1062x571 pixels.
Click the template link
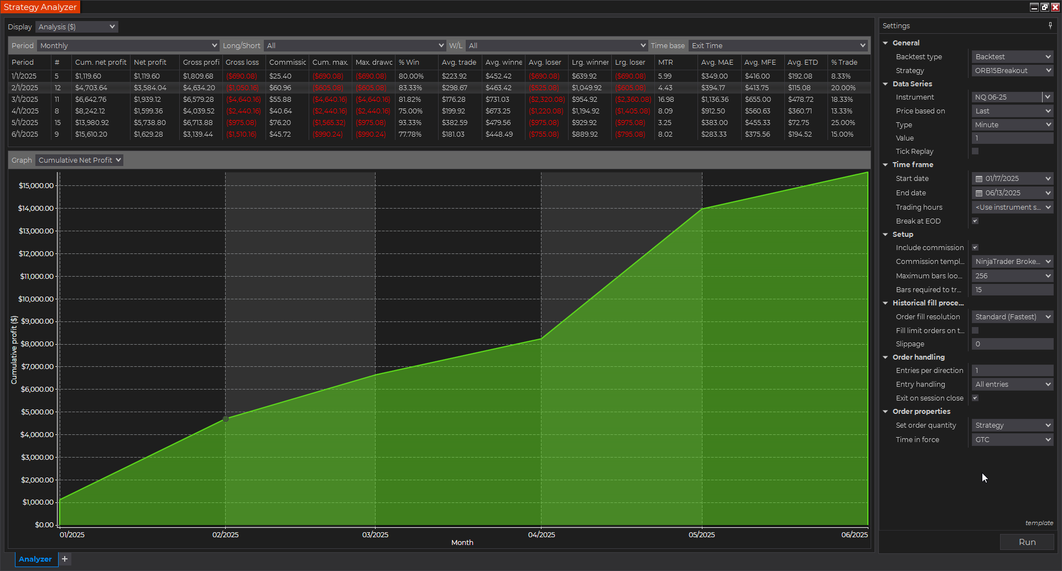pyautogui.click(x=1039, y=523)
